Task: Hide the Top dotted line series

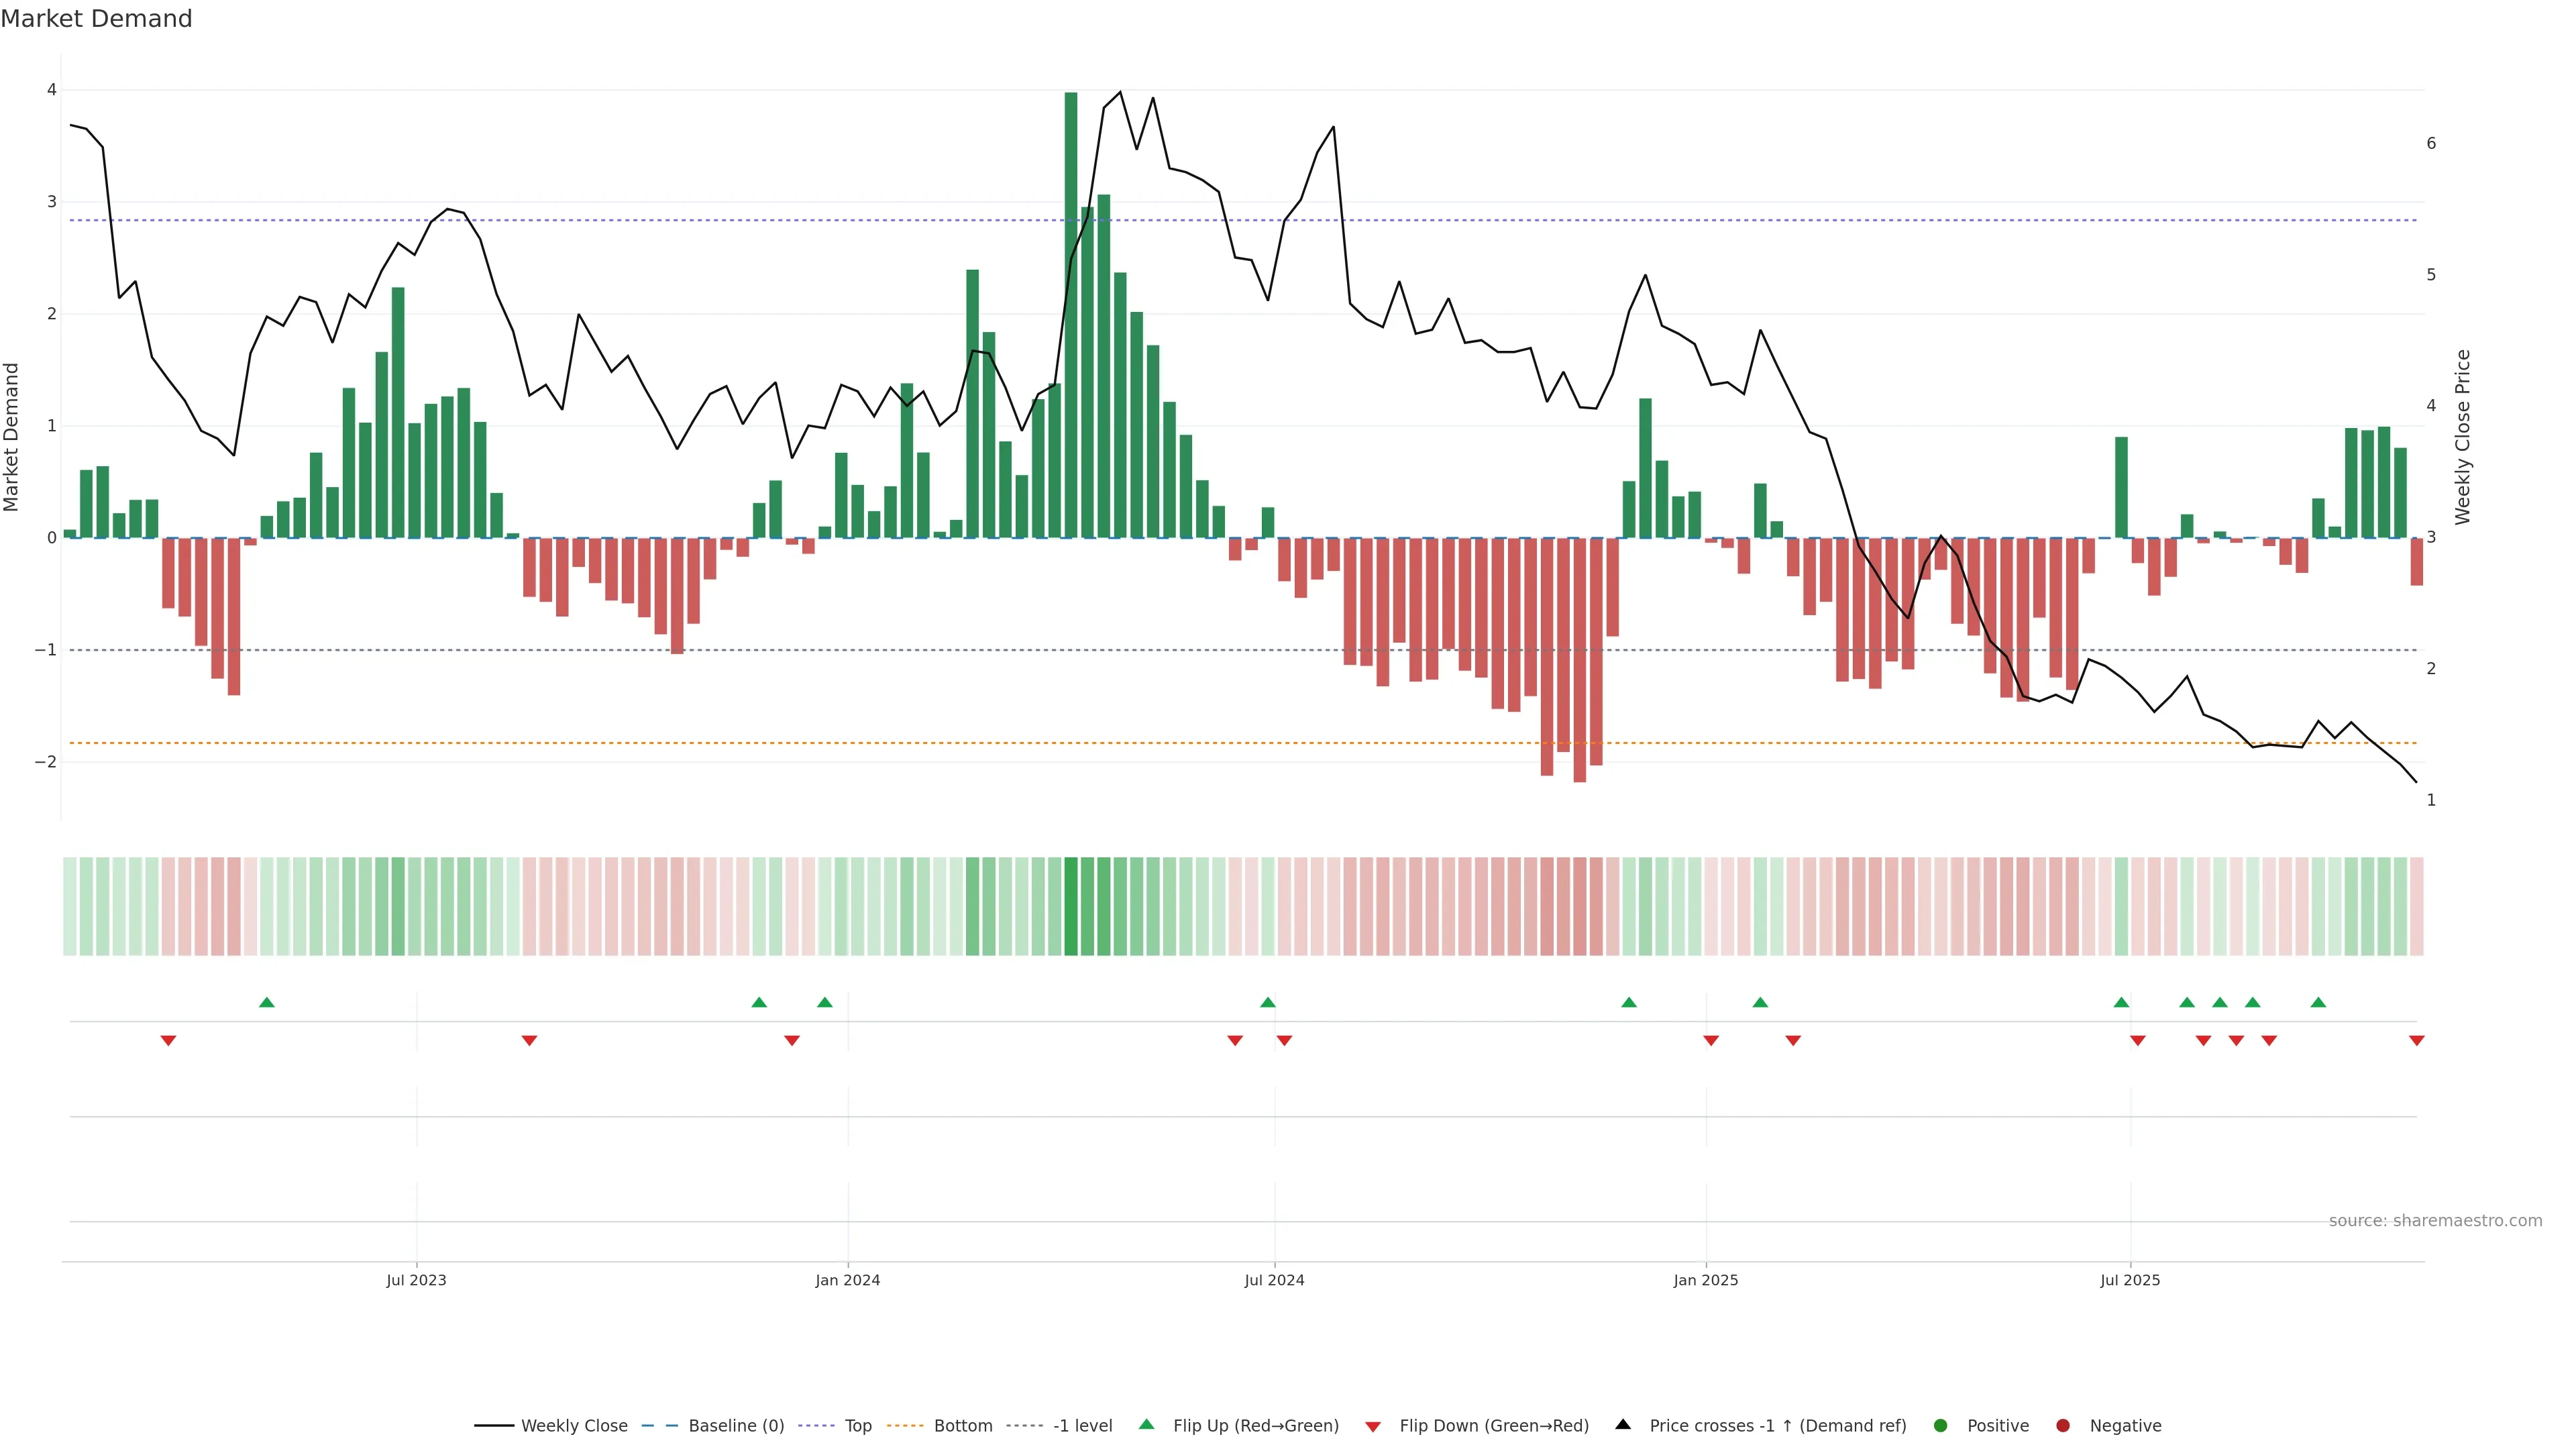Action: (857, 1426)
